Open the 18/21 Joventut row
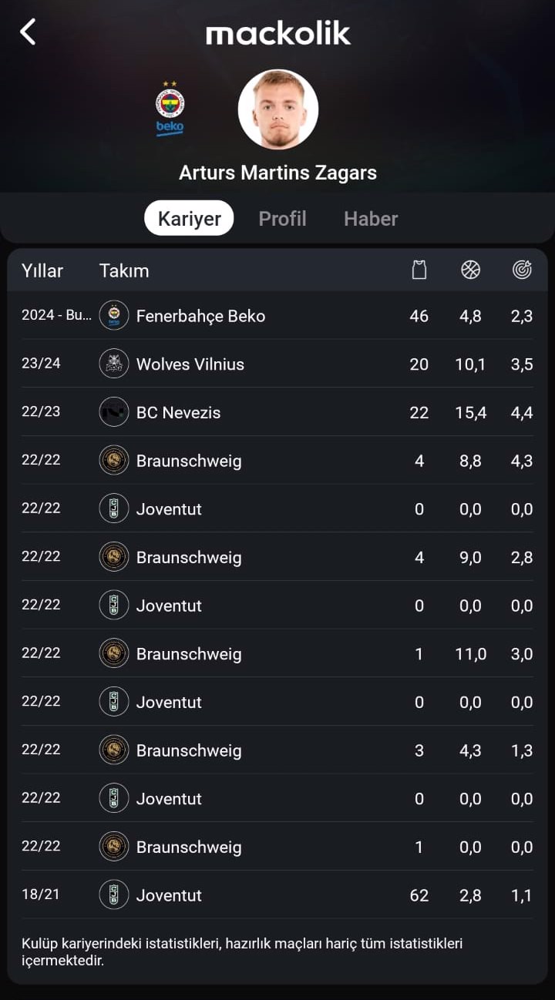This screenshot has height=1000, width=555. pyautogui.click(x=277, y=894)
